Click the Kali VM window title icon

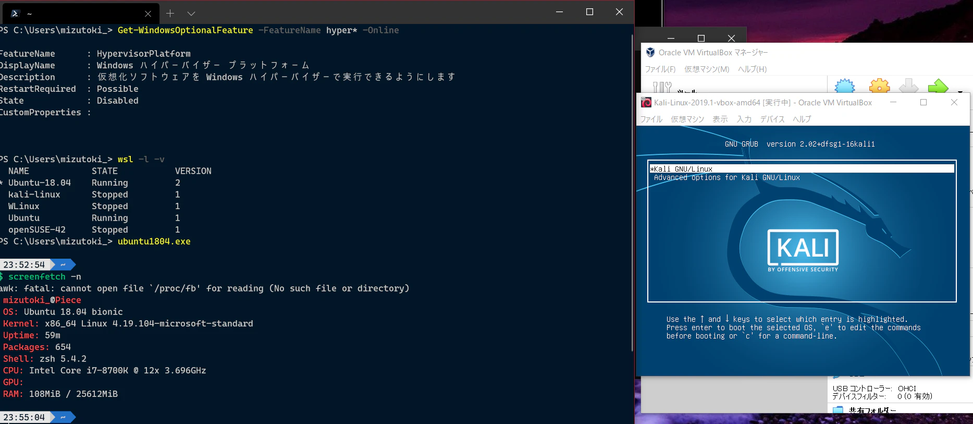tap(646, 102)
